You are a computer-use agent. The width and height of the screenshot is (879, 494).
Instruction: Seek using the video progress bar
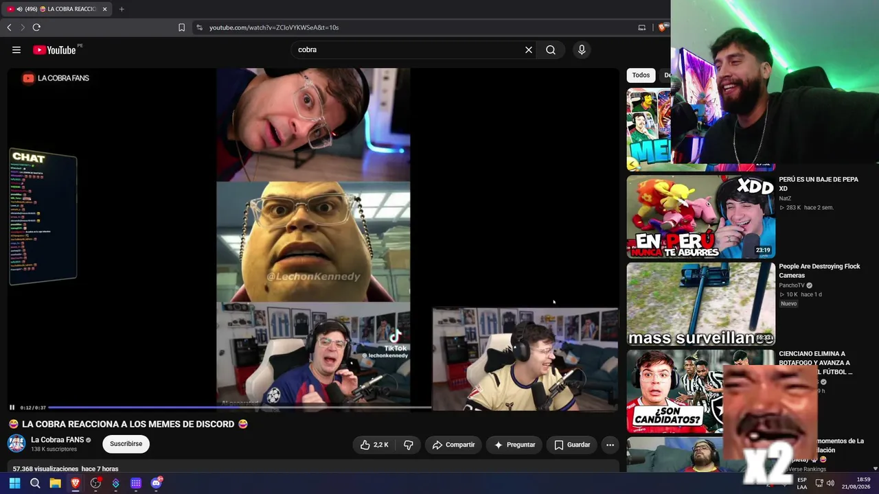tap(240, 408)
